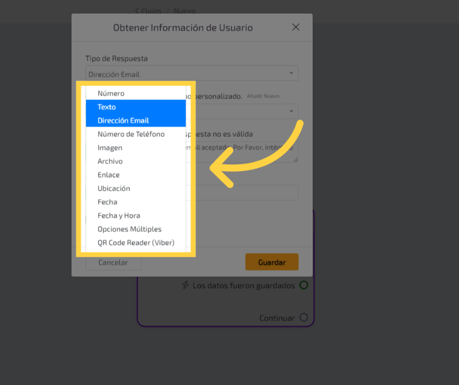This screenshot has height=385, width=459.
Task: Click the Los datos fueron guardados connector
Action: click(x=304, y=285)
